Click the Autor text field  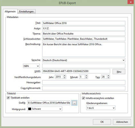click(84, 28)
